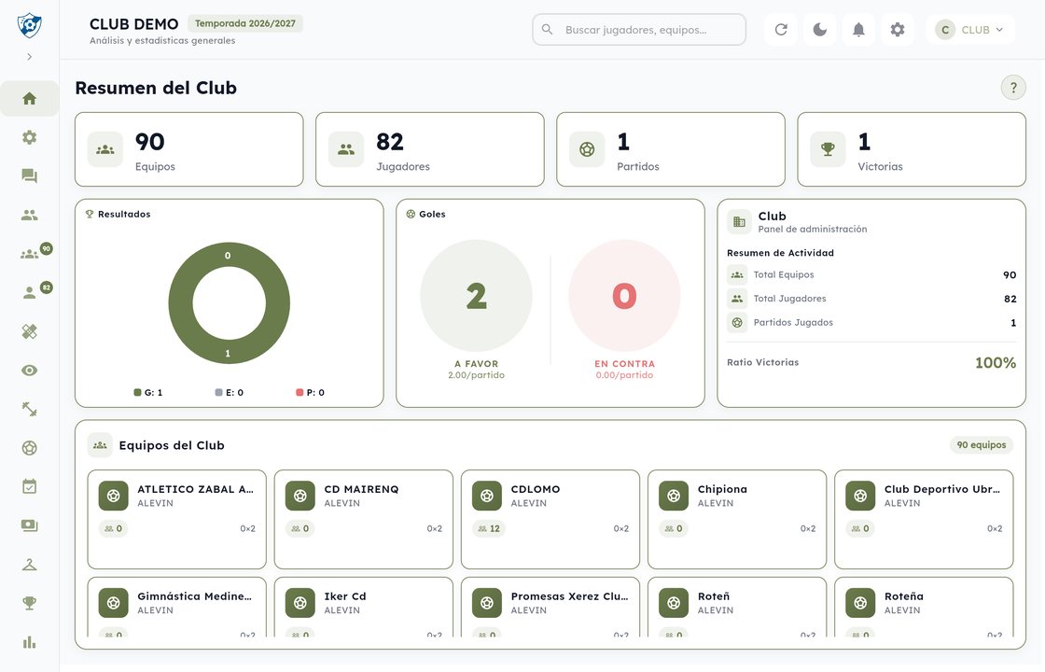Select the CDLOMO ALEVIN team card
The image size is (1045, 672).
[x=550, y=519]
